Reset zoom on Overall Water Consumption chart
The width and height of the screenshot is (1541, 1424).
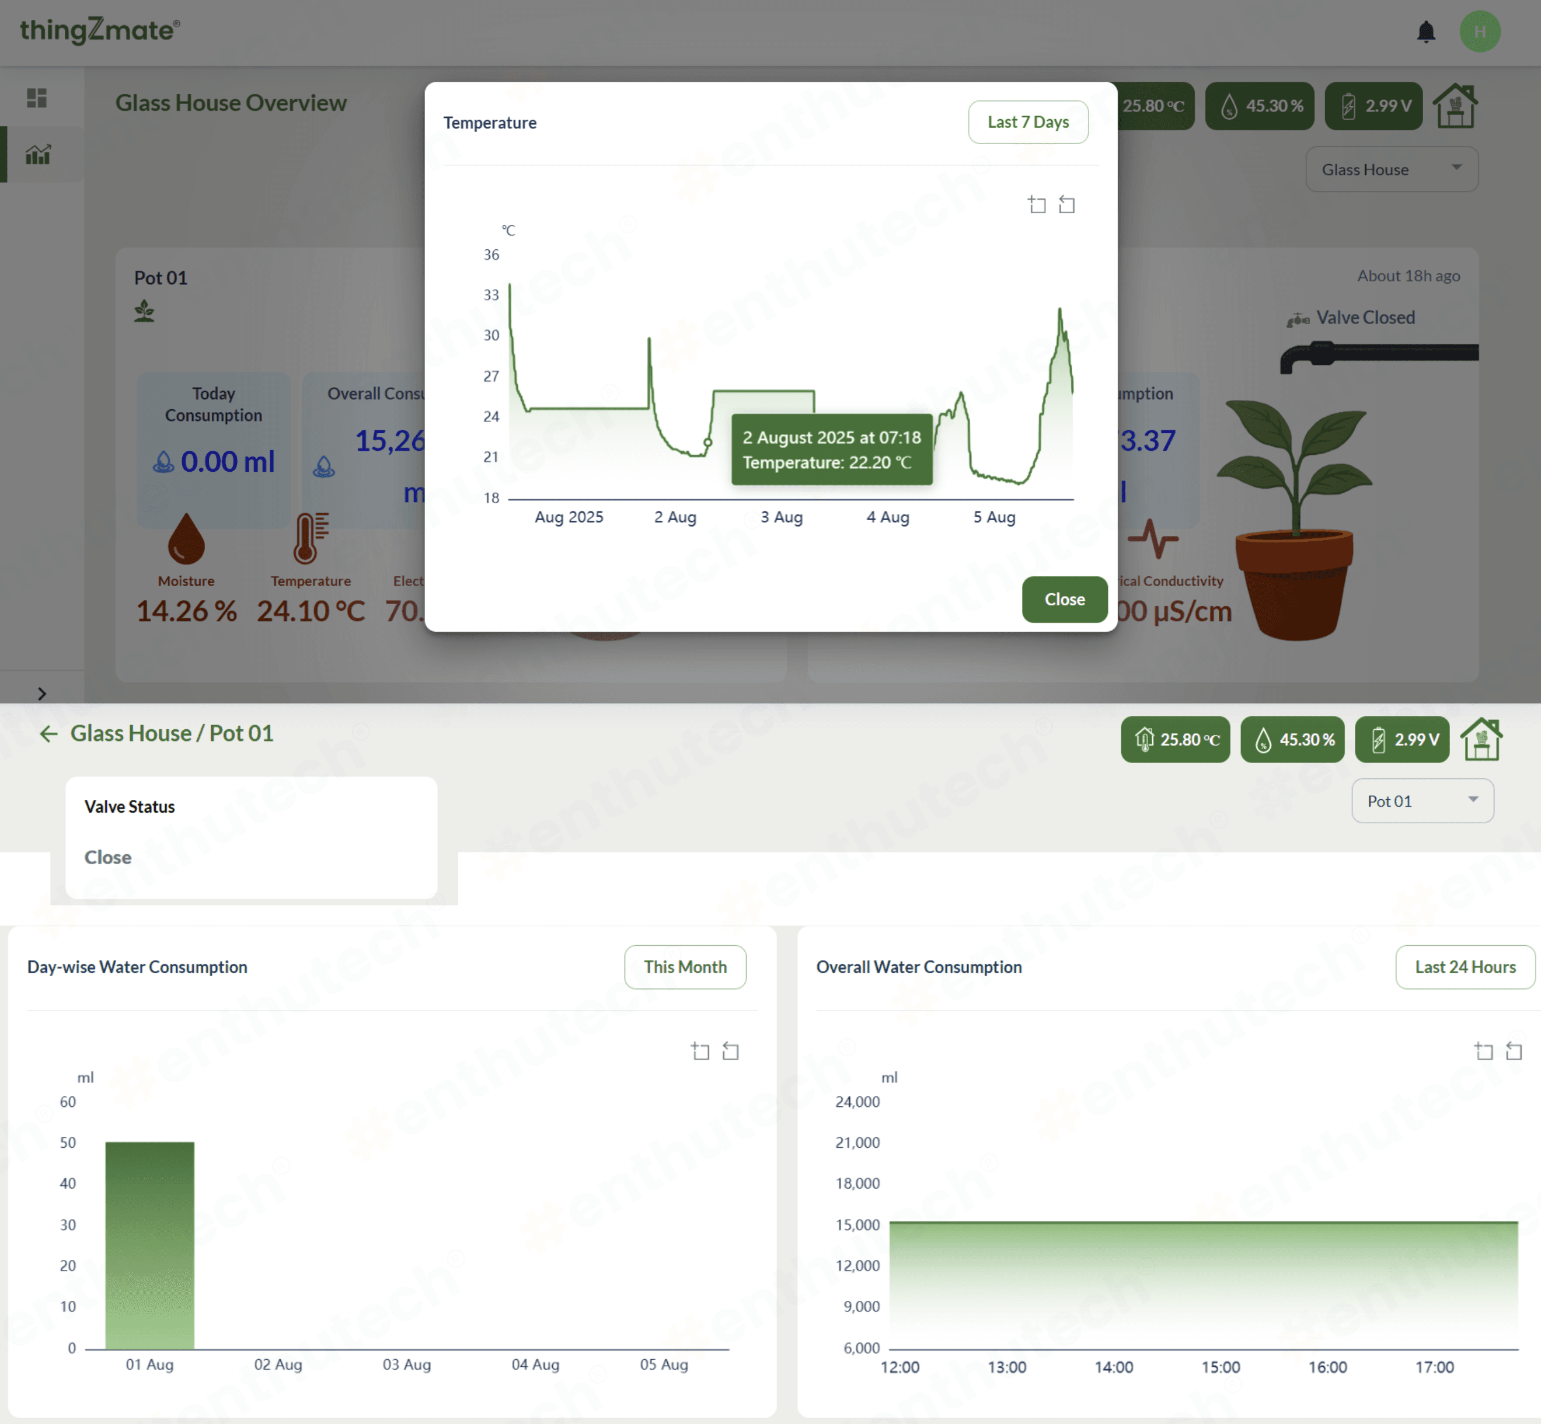[x=1514, y=1051]
